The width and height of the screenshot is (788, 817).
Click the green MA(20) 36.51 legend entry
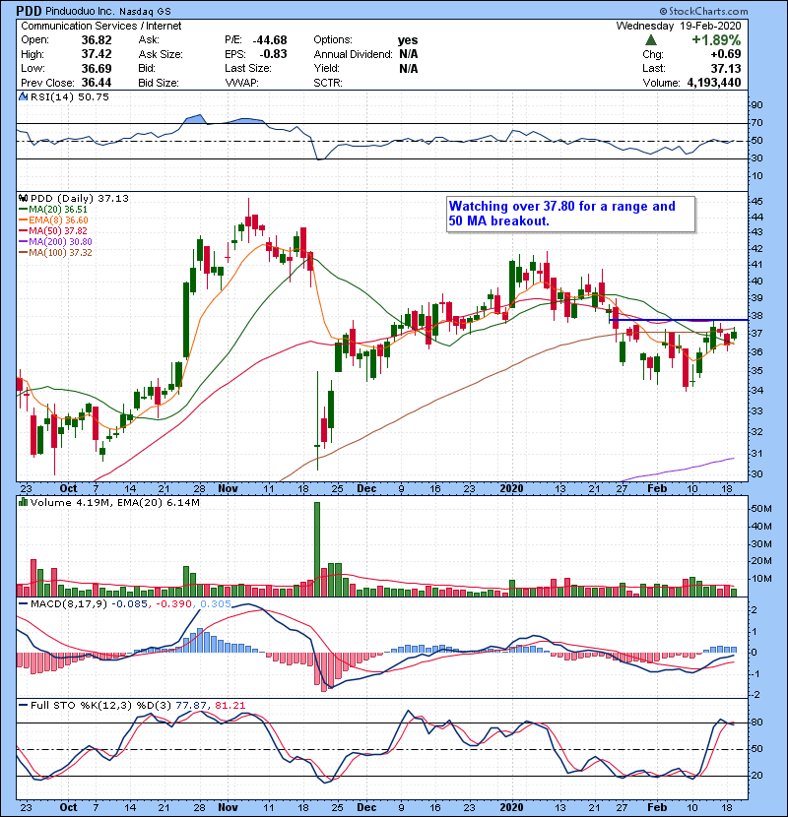point(53,210)
